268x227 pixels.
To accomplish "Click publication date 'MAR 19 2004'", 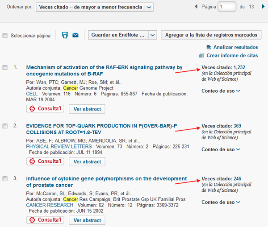I will [x=40, y=99].
